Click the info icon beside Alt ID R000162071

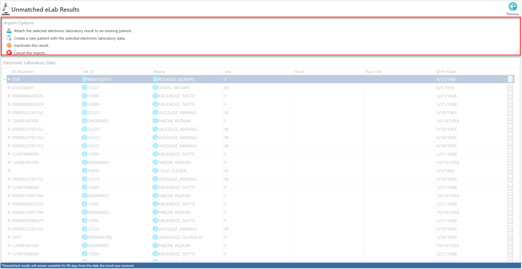[x=85, y=79]
